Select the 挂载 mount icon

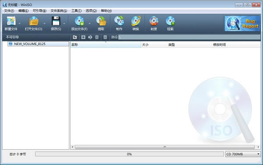[170, 21]
